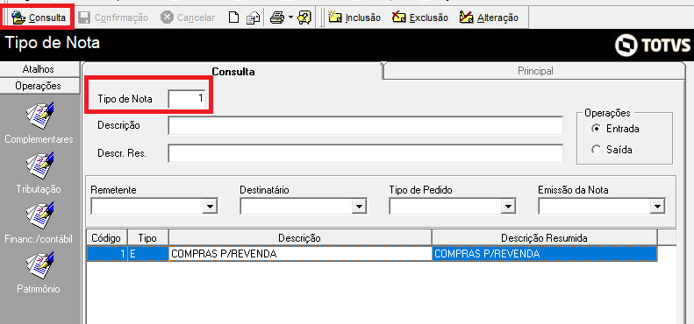694x324 pixels.
Task: Switch to the Principal tab
Action: click(x=535, y=71)
